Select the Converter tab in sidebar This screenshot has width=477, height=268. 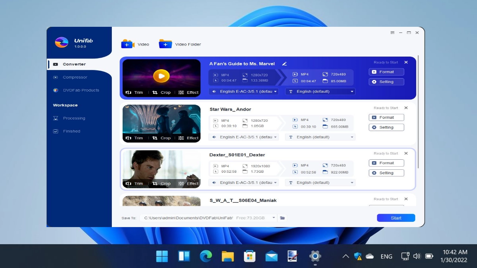[79, 64]
